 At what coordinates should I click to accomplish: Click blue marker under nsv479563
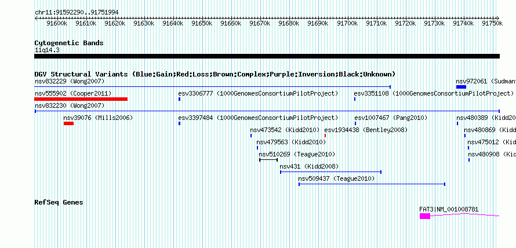[257, 148]
